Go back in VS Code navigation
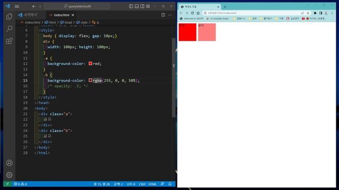 coord(34,6)
